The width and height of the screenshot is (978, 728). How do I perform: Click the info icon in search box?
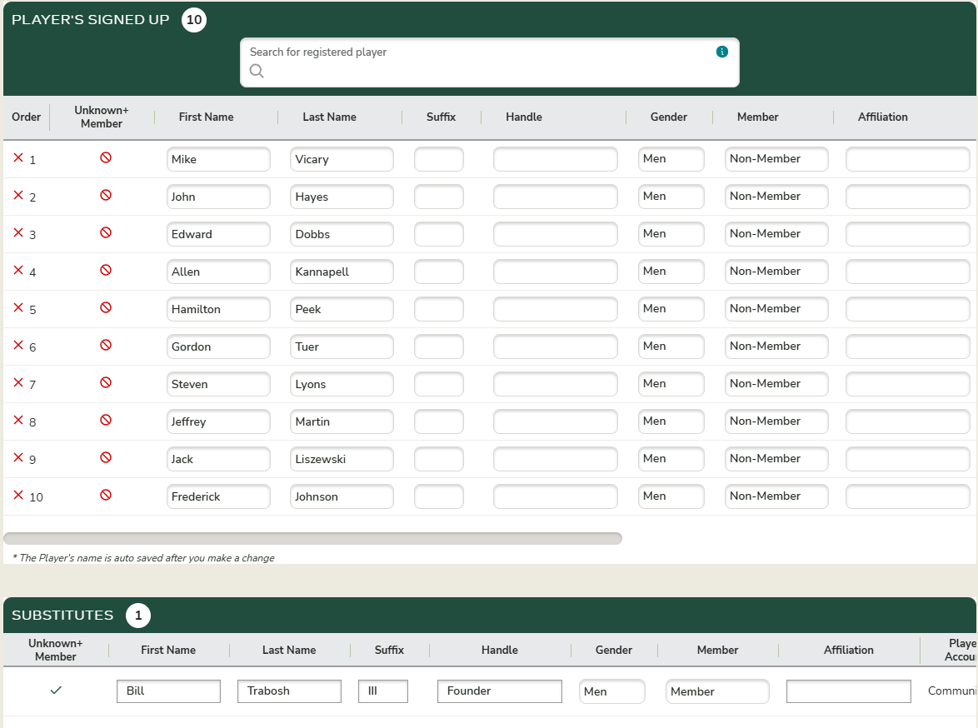point(722,52)
